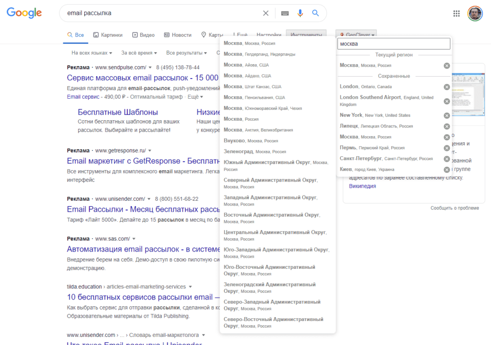Click the GeoClever region input field
Viewport: 491px width, 345px height.
click(x=394, y=44)
